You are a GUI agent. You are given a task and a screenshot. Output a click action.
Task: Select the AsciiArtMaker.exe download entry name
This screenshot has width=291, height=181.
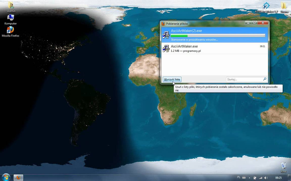point(184,46)
